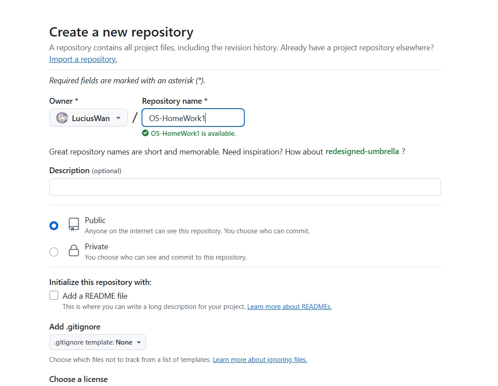Click the 'Initialize this repository with:' heading
This screenshot has width=498, height=386.
pos(101,282)
